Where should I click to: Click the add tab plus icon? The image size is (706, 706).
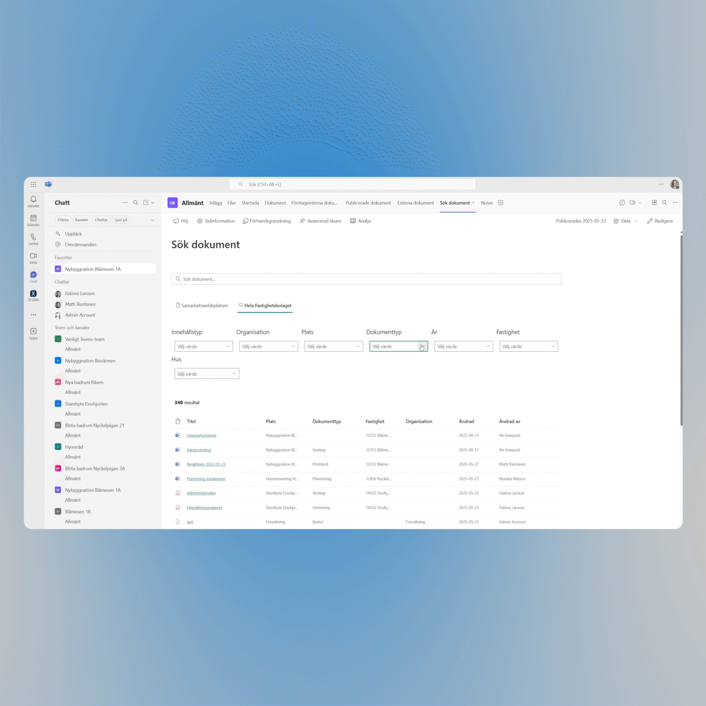[x=501, y=203]
